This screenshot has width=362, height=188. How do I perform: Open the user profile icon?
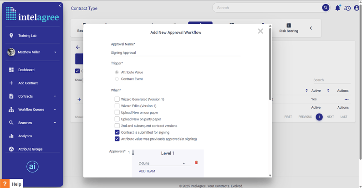[x=357, y=8]
